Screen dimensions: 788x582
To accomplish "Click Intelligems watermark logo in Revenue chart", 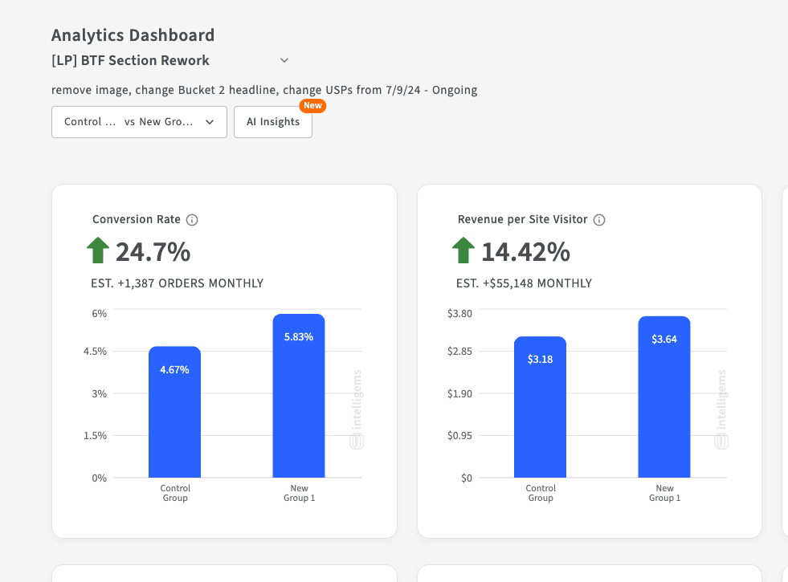I will pos(721,441).
